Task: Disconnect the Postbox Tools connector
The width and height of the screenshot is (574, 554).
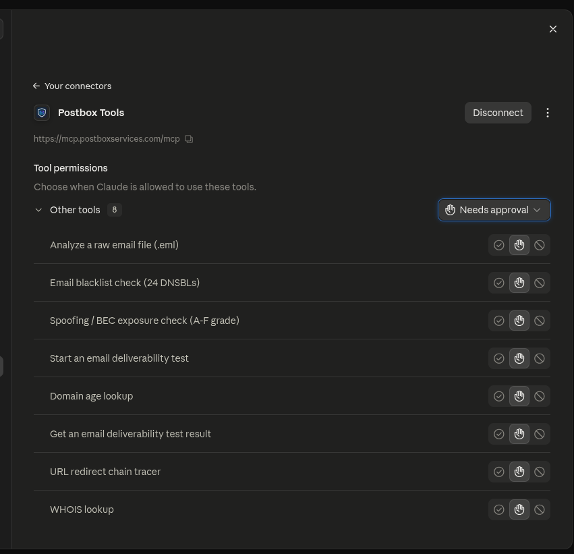Action: [x=498, y=113]
